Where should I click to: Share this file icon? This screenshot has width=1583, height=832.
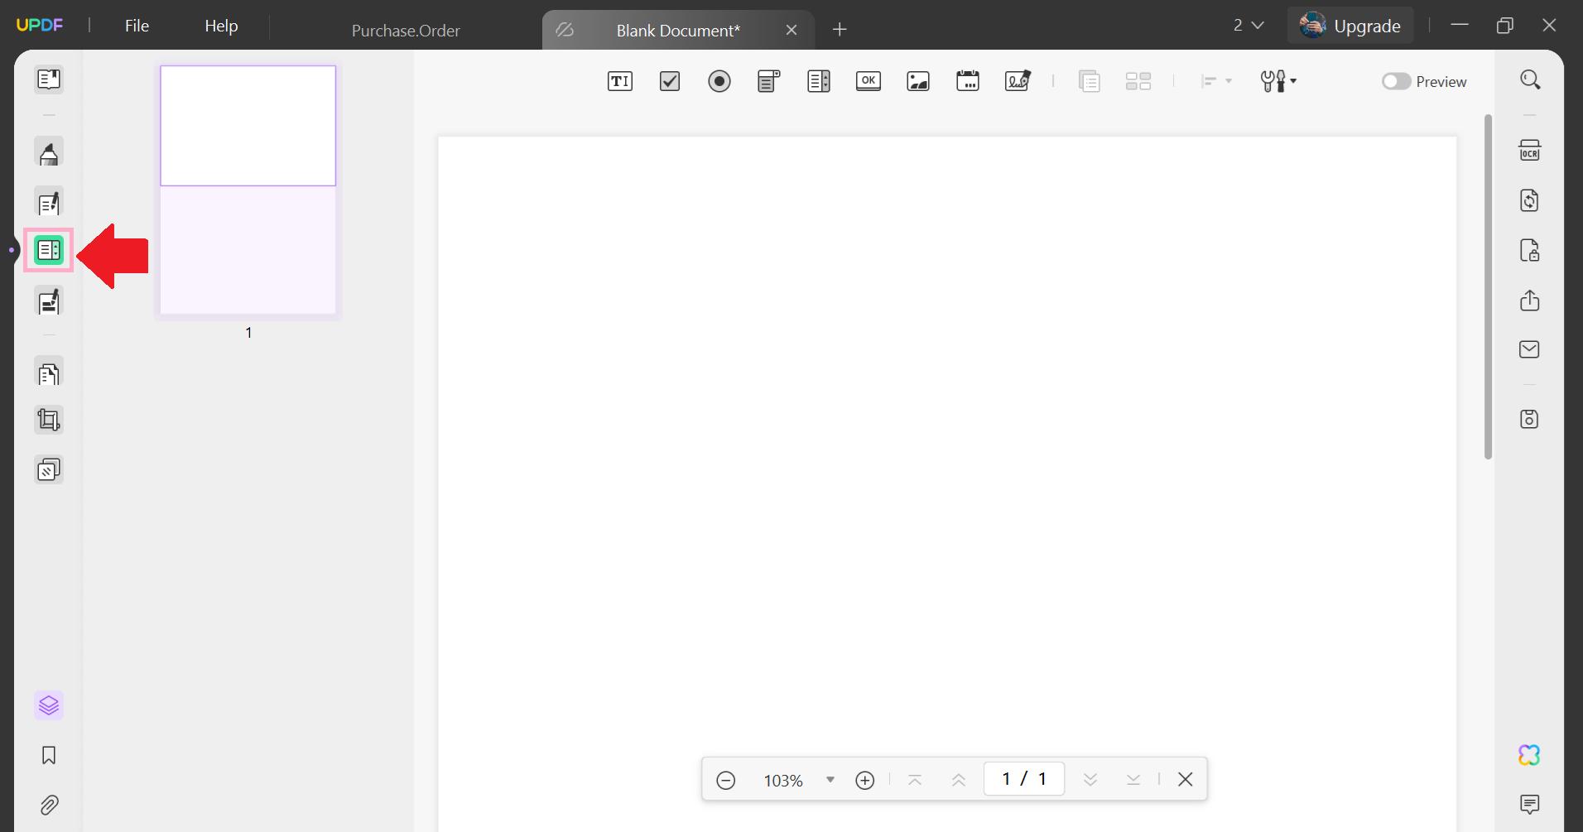pyautogui.click(x=1530, y=300)
